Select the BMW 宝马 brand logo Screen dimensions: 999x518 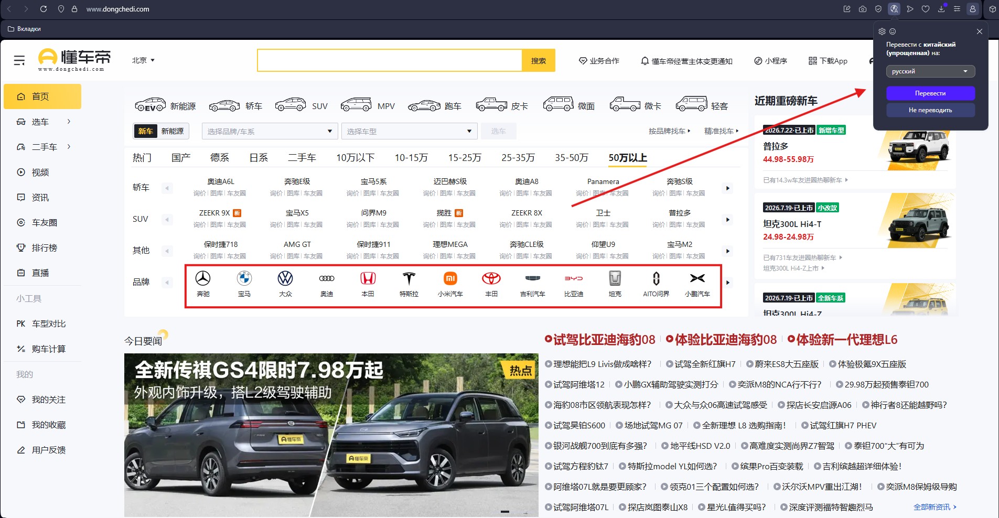point(244,278)
